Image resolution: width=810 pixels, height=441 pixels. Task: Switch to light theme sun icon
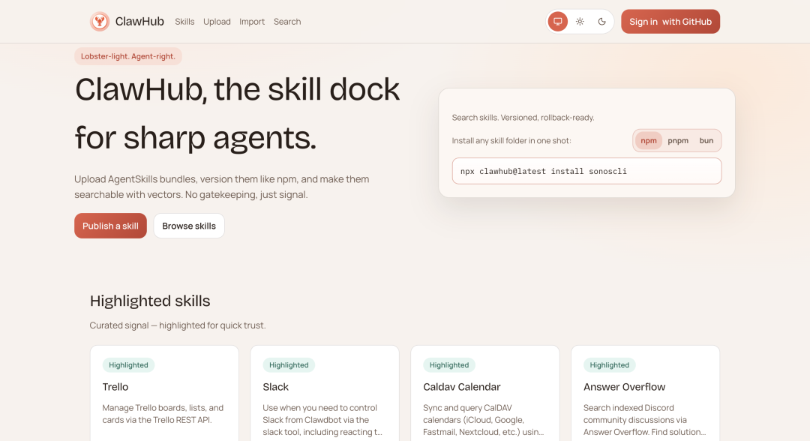pos(580,22)
